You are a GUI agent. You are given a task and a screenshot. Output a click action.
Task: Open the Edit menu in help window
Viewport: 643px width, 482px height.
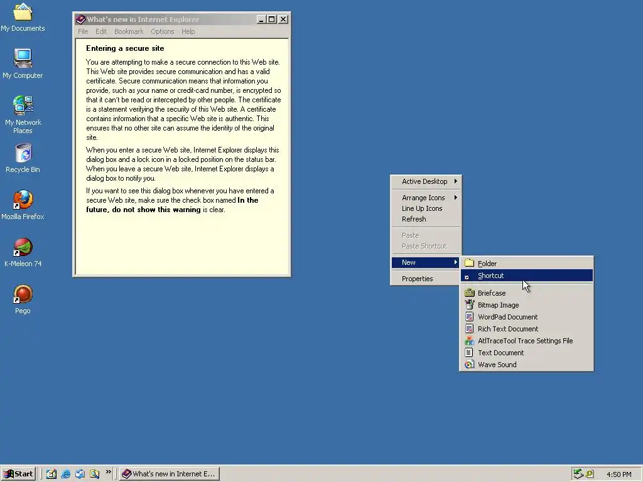[x=101, y=31]
